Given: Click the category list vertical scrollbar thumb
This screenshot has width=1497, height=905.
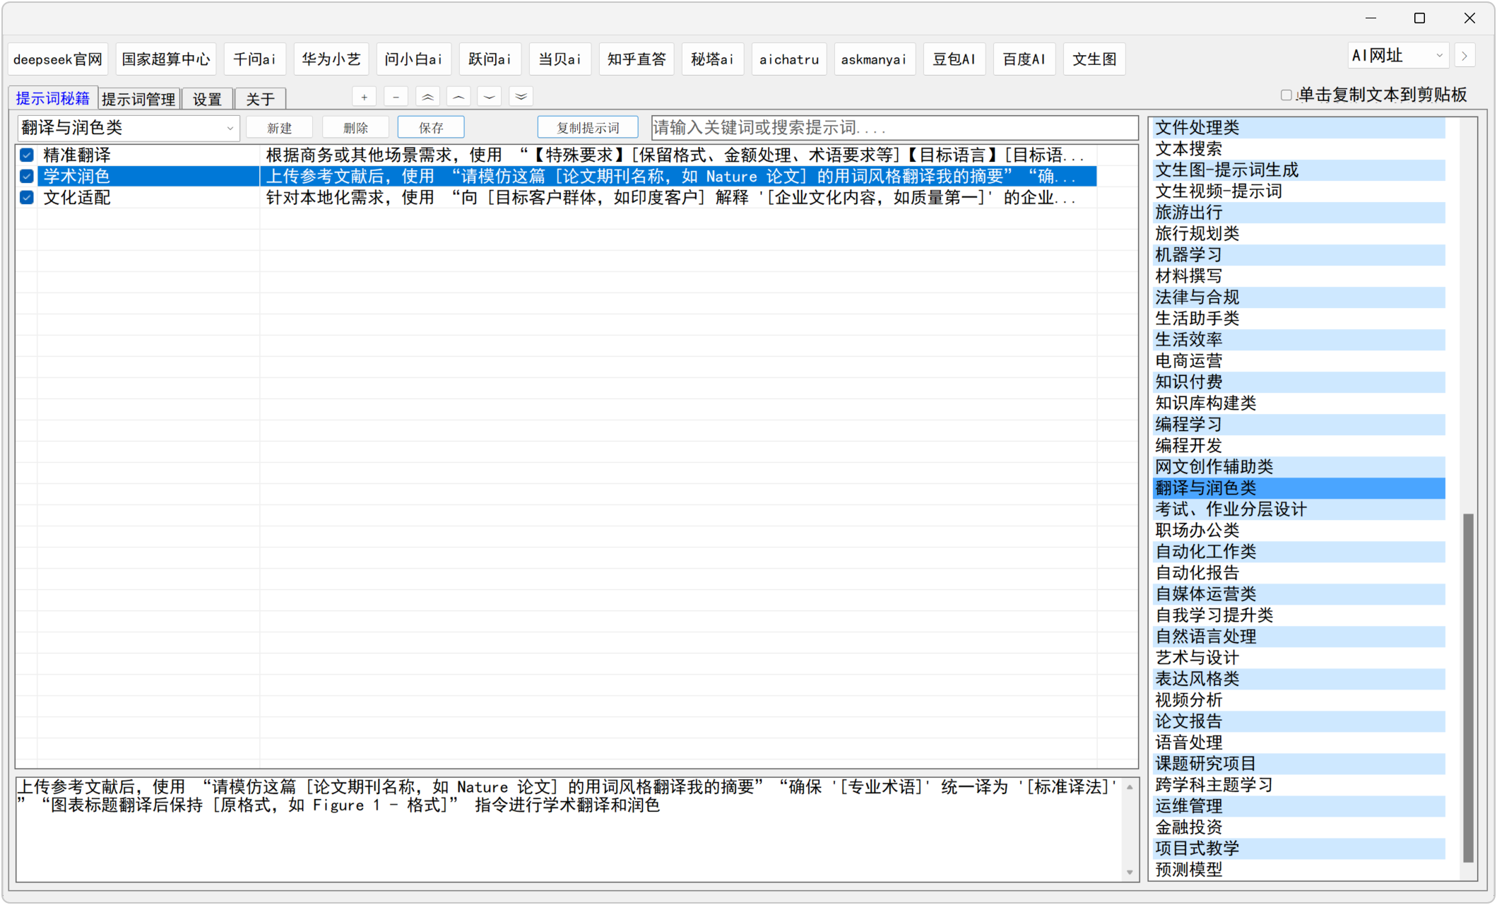Looking at the screenshot, I should [x=1468, y=687].
